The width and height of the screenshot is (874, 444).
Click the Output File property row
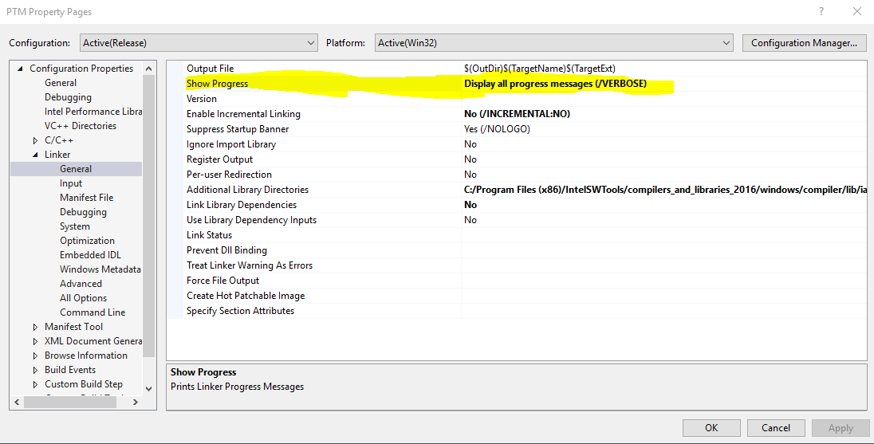(525, 69)
